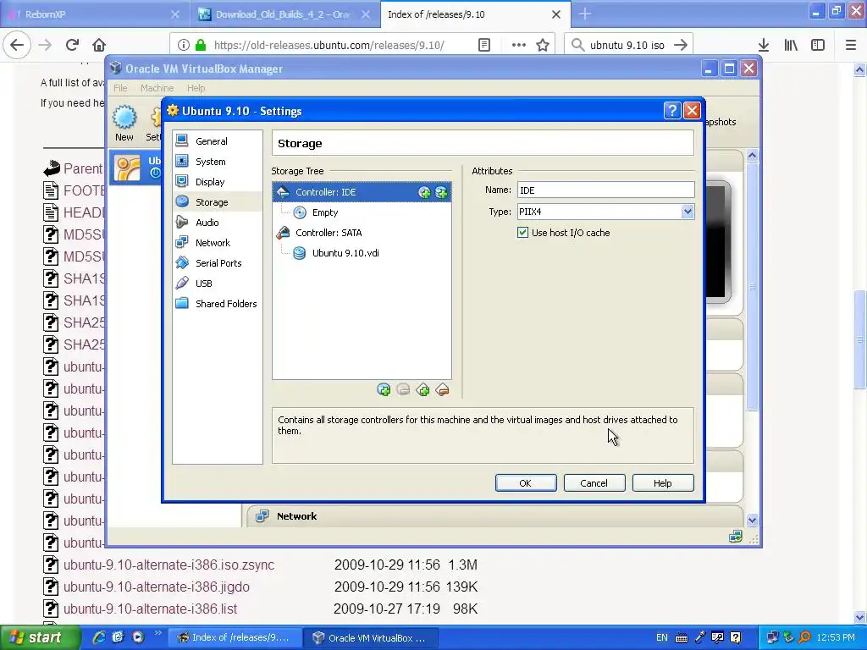Select the Empty optical drive entry
Image resolution: width=867 pixels, height=650 pixels.
[x=324, y=212]
